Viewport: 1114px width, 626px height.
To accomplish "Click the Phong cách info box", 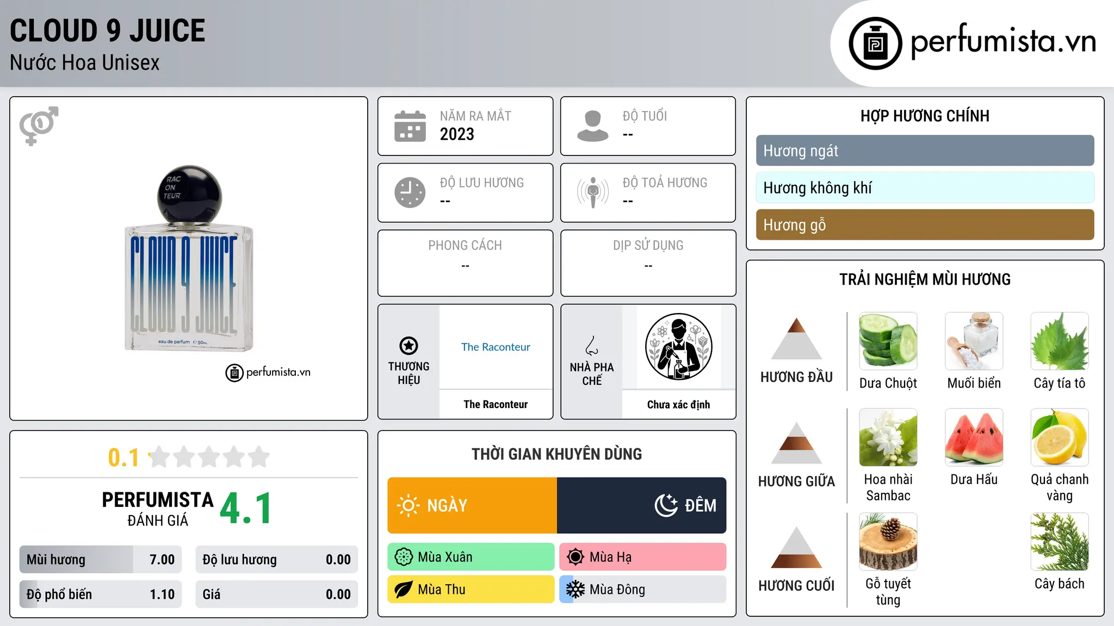I will [x=465, y=263].
